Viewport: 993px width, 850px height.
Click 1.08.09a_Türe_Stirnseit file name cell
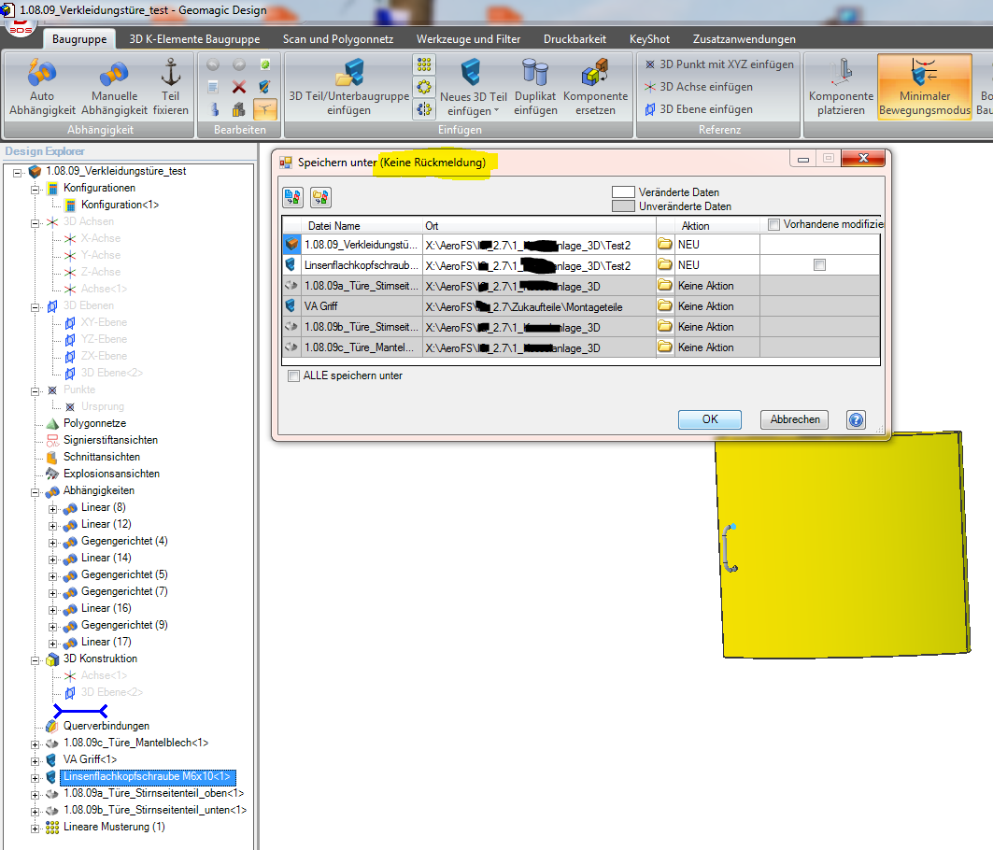point(361,286)
